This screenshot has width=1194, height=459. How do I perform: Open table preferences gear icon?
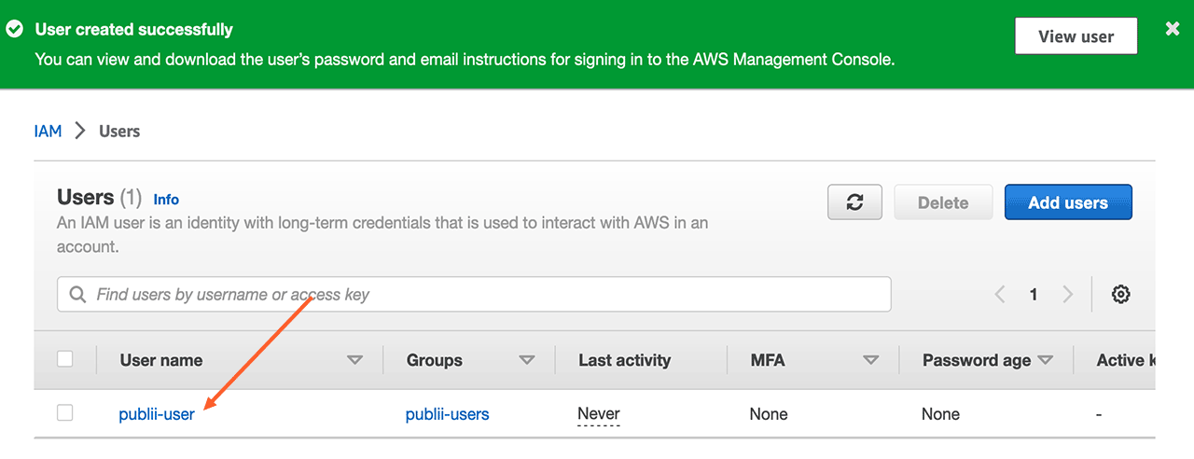coord(1120,295)
